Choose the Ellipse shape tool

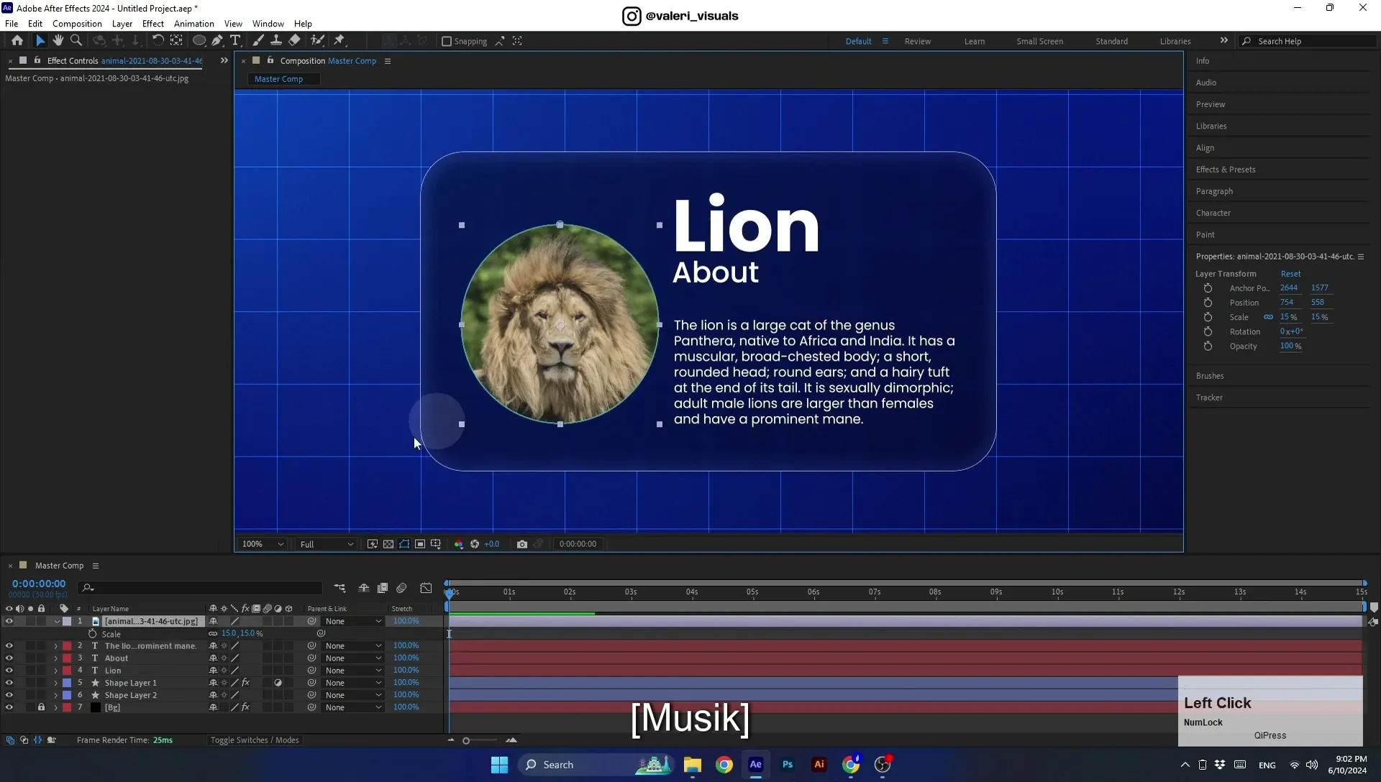[199, 41]
